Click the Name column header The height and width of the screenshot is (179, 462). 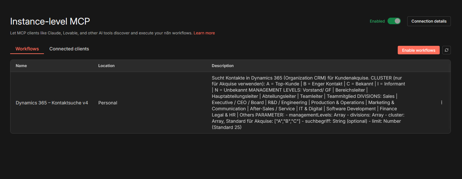click(21, 66)
